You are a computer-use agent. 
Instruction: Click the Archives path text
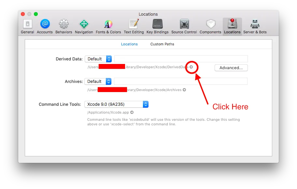point(134,90)
